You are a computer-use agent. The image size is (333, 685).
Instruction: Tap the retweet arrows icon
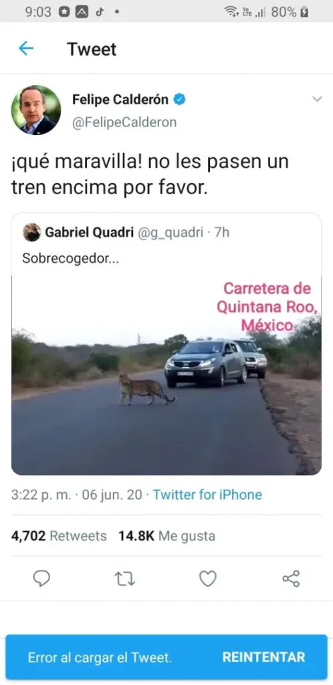[125, 579]
